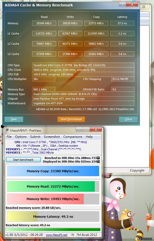This screenshot has height=241, width=154.
Task: Click the Copyright label in background window
Action: pyautogui.click(x=137, y=170)
